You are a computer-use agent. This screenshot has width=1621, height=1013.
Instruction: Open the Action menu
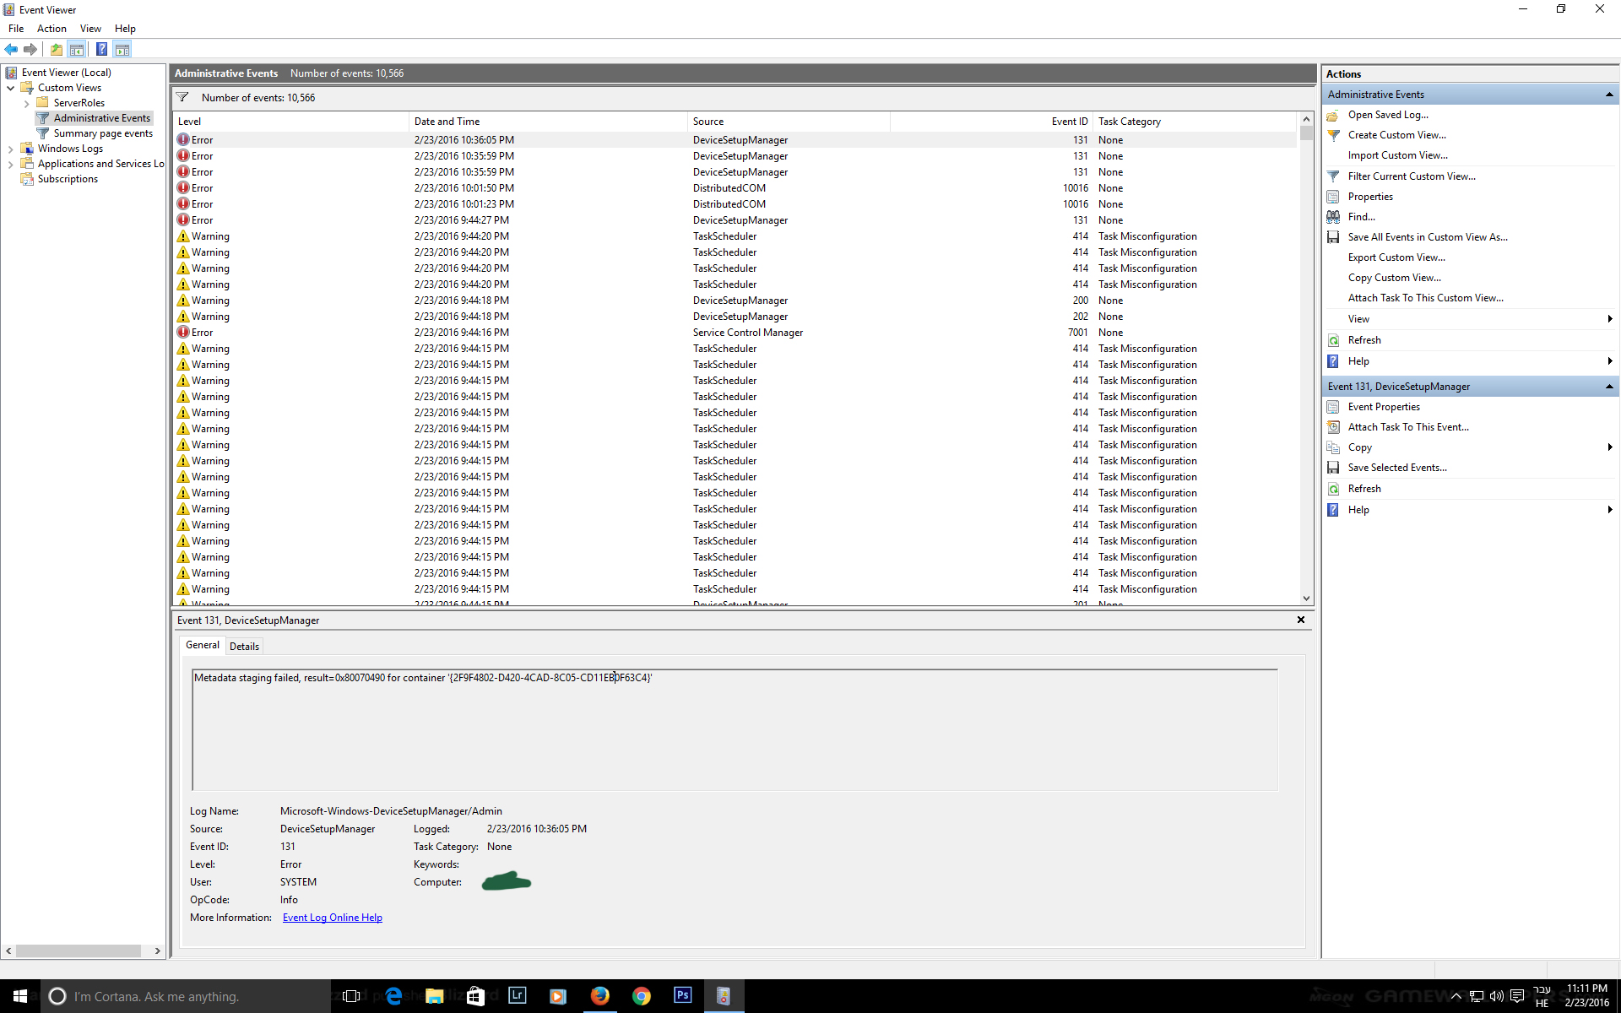(52, 29)
